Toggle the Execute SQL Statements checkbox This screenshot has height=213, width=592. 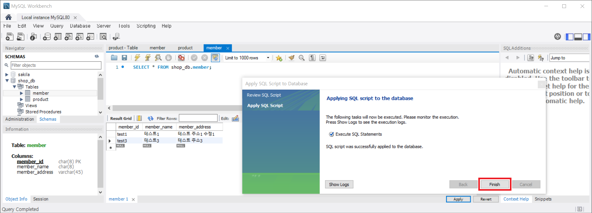331,134
